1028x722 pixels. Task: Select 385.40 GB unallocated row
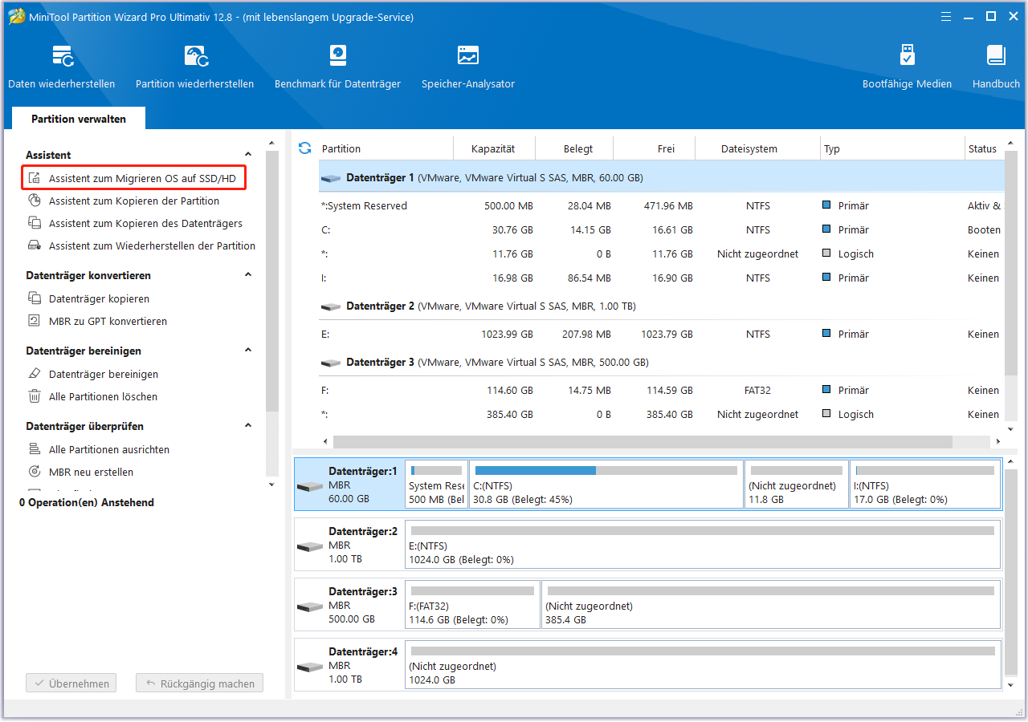tap(662, 414)
